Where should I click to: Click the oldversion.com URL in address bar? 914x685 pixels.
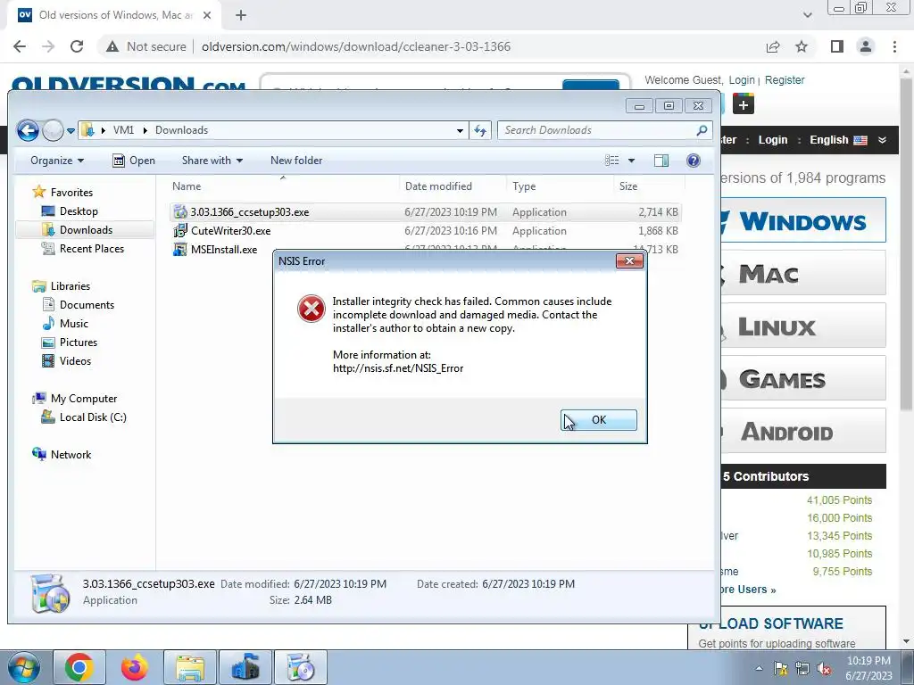[356, 46]
